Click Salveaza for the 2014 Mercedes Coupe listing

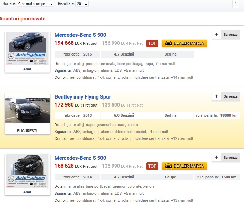pyautogui.click(x=230, y=157)
